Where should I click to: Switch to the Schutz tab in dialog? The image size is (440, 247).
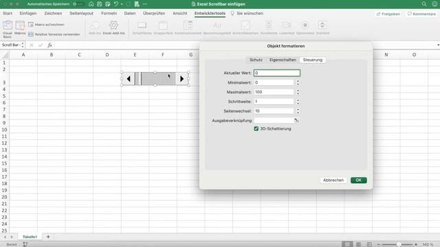256,60
